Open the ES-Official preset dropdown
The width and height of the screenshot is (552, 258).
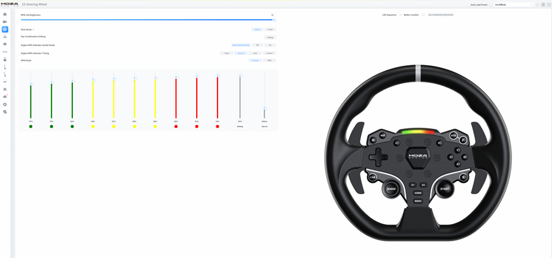pyautogui.click(x=514, y=4)
